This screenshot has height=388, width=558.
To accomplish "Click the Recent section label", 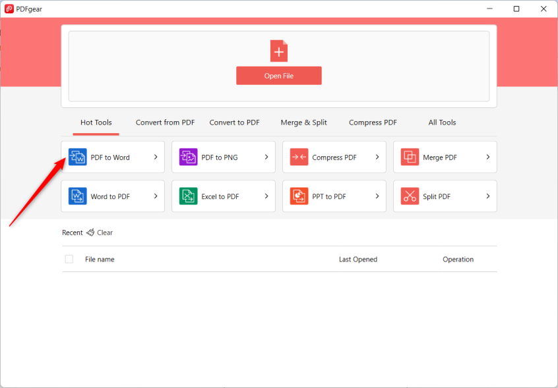I will coord(73,233).
